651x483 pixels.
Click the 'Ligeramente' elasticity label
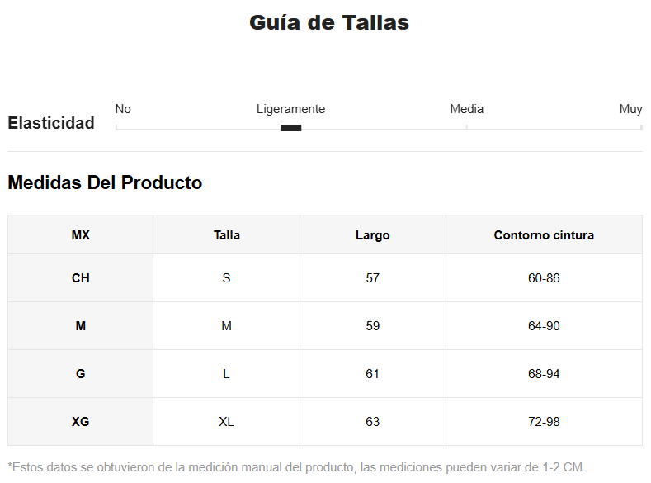290,109
